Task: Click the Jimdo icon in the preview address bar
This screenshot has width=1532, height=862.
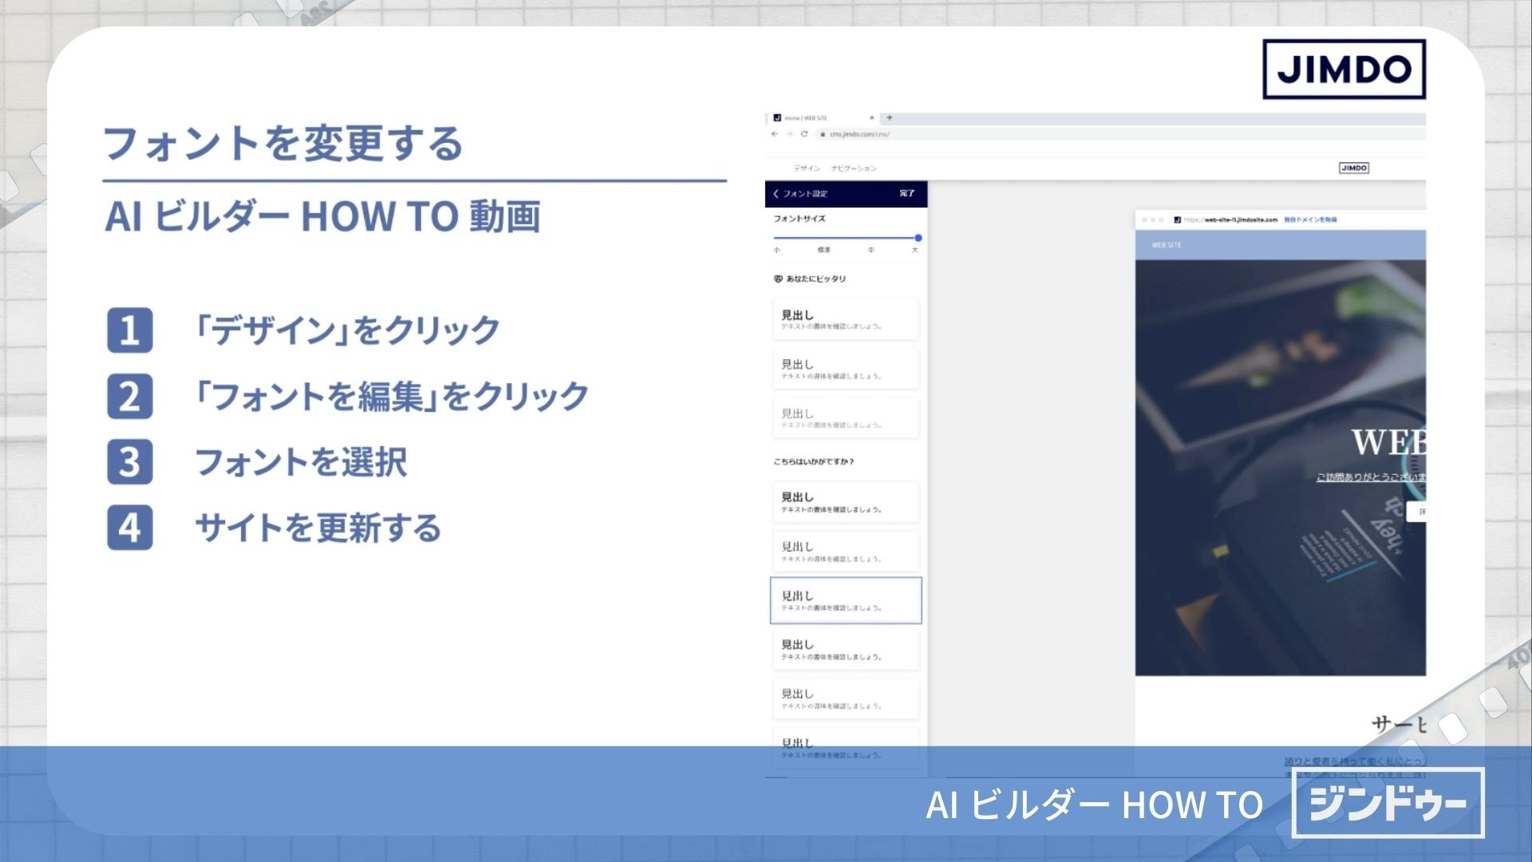Action: 1177,219
